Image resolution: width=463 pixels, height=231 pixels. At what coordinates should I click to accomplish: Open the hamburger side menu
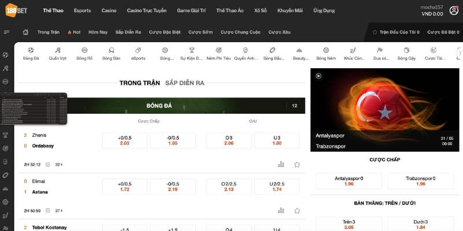point(7,32)
